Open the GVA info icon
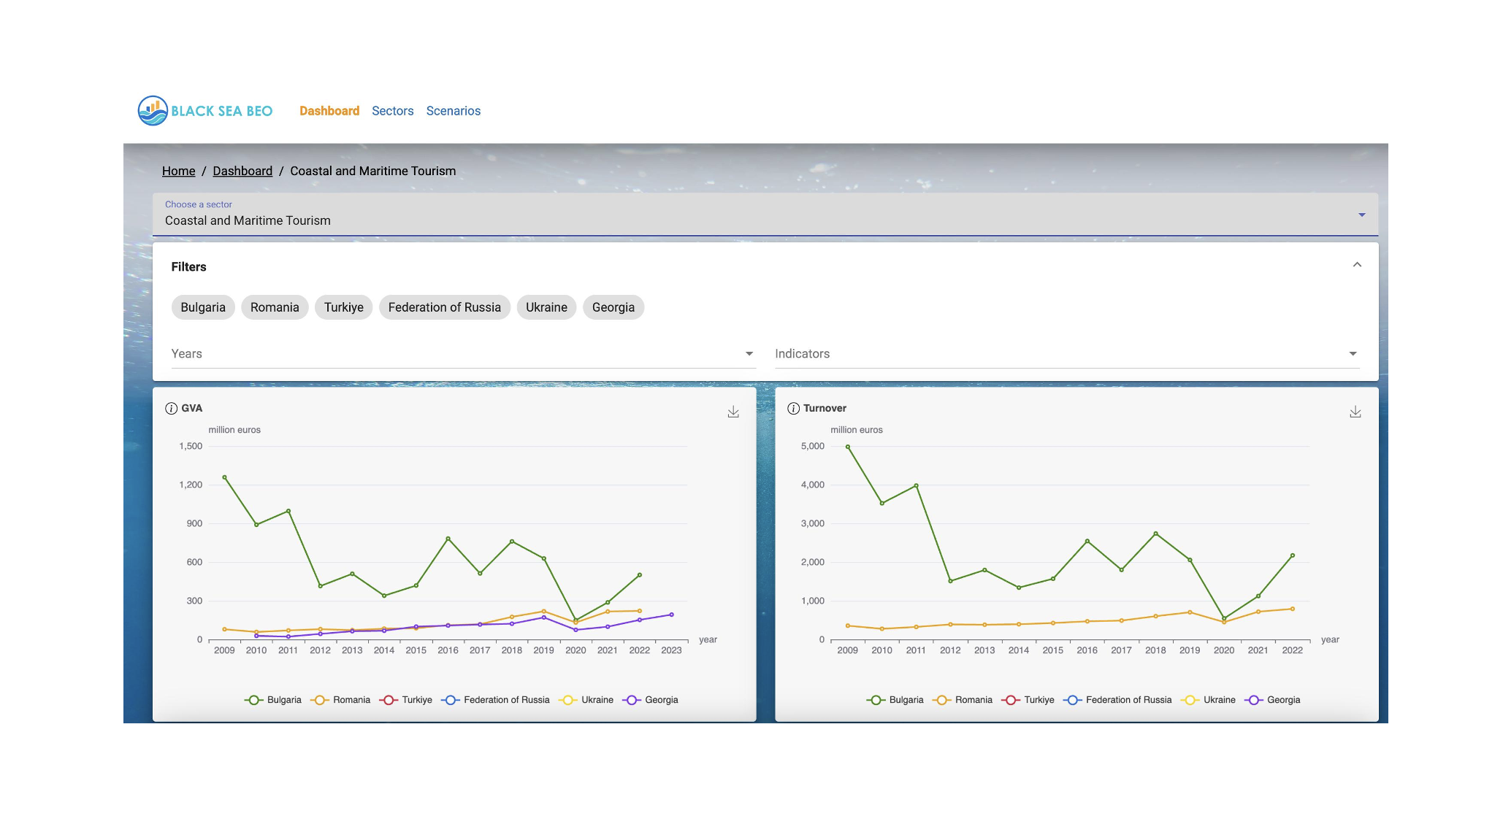The image size is (1503, 816). pos(171,409)
